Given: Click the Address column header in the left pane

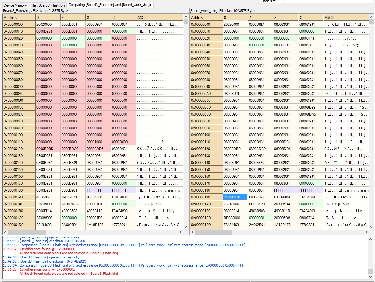Looking at the screenshot, I should (19, 18).
